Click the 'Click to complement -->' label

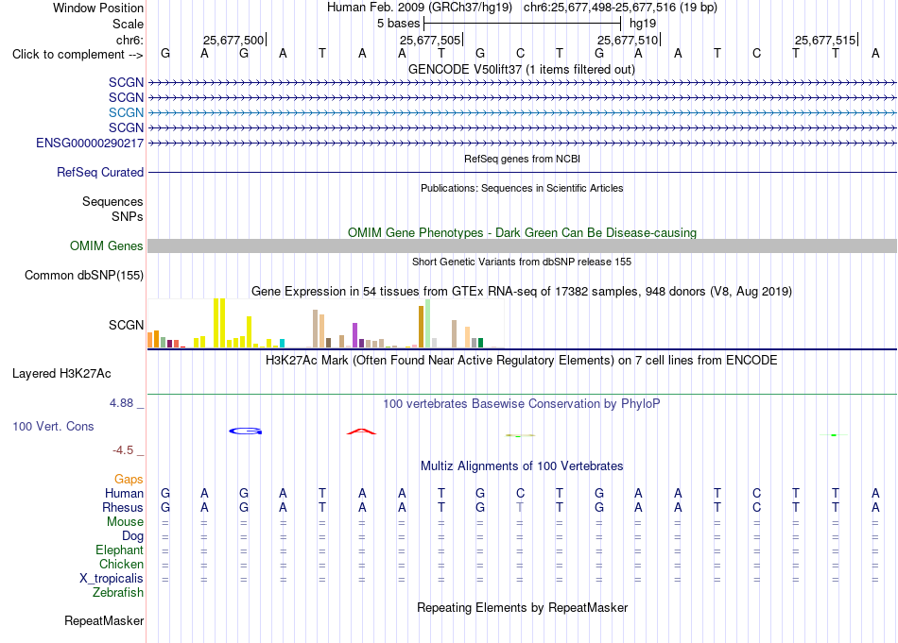pos(78,55)
